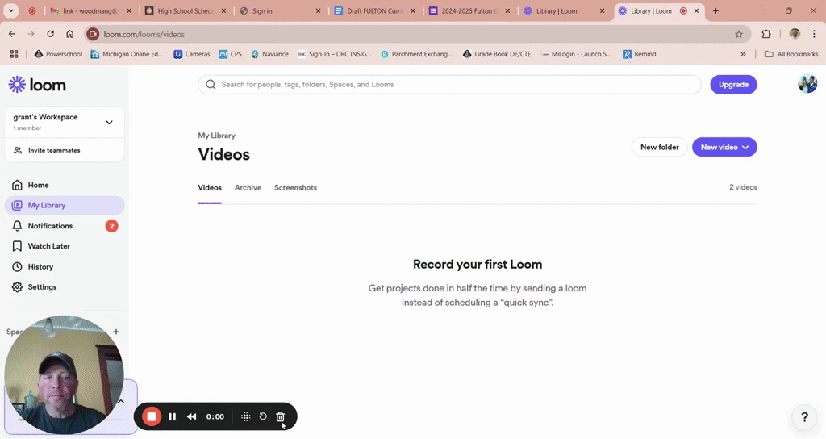Click the webcam bubble preview
Screen dimensions: 826x439
tap(65, 375)
